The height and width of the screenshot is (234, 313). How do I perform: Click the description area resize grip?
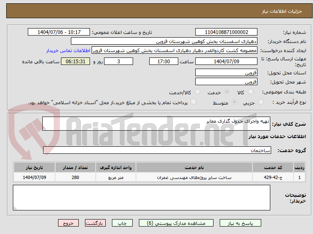coord(44,129)
